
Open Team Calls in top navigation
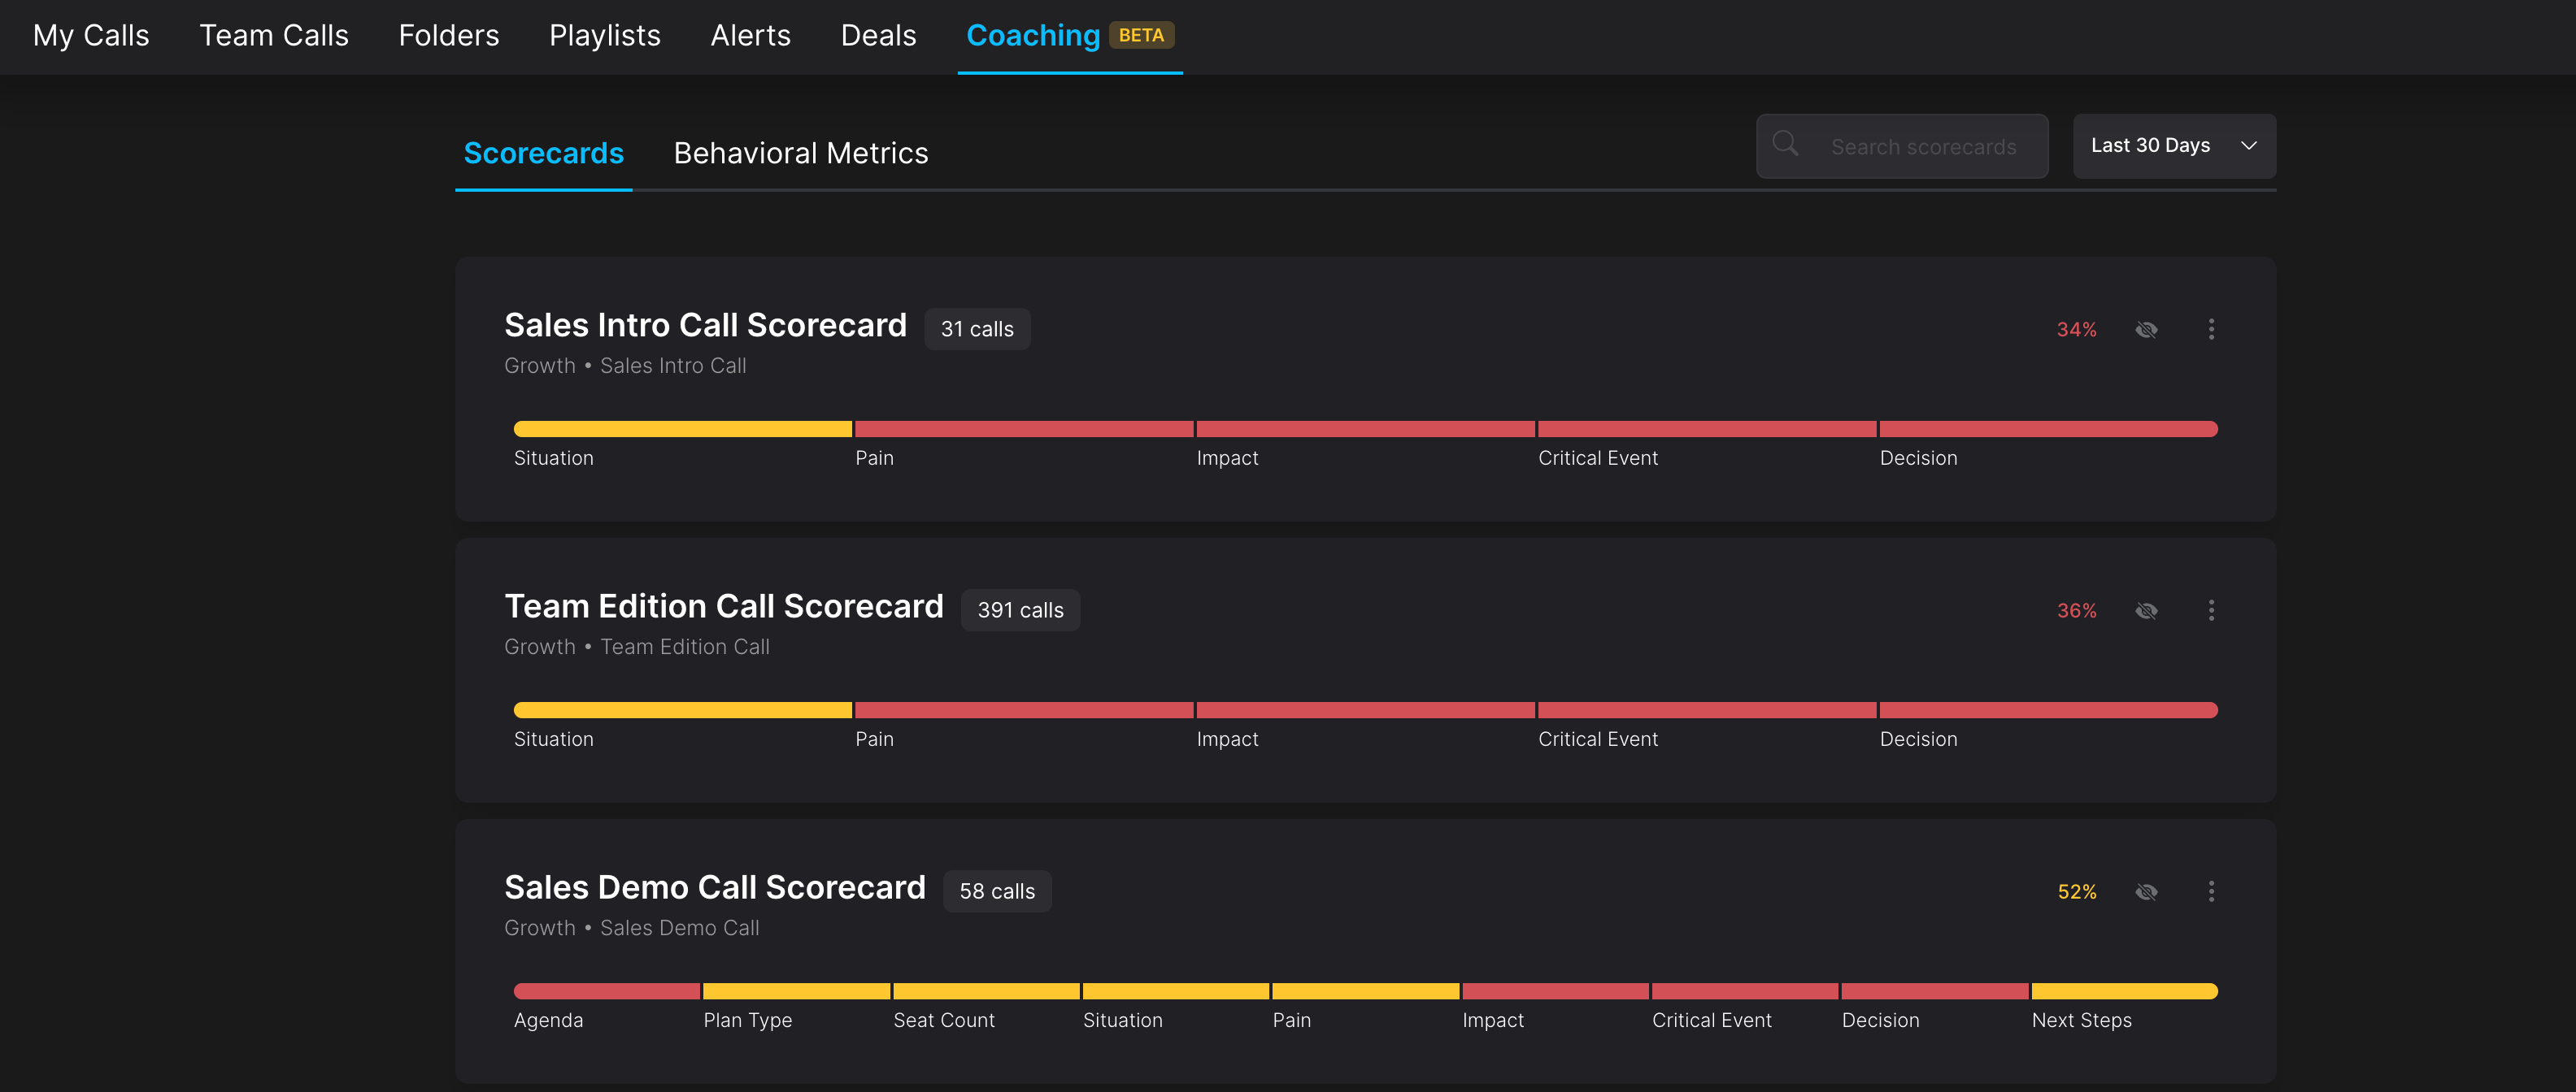pos(273,36)
